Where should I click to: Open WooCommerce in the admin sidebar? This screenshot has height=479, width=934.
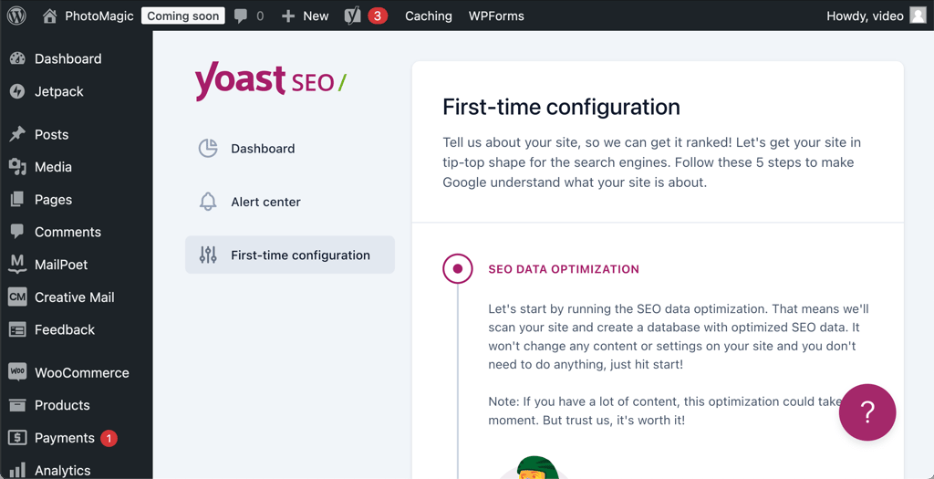pos(81,373)
